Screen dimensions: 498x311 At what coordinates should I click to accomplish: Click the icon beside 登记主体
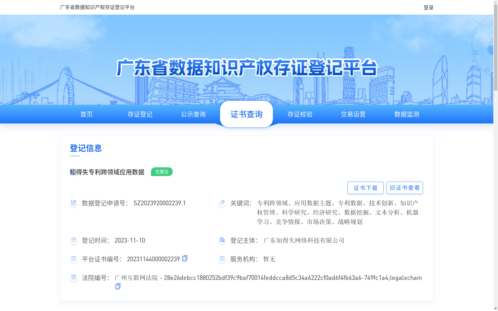pyautogui.click(x=222, y=240)
